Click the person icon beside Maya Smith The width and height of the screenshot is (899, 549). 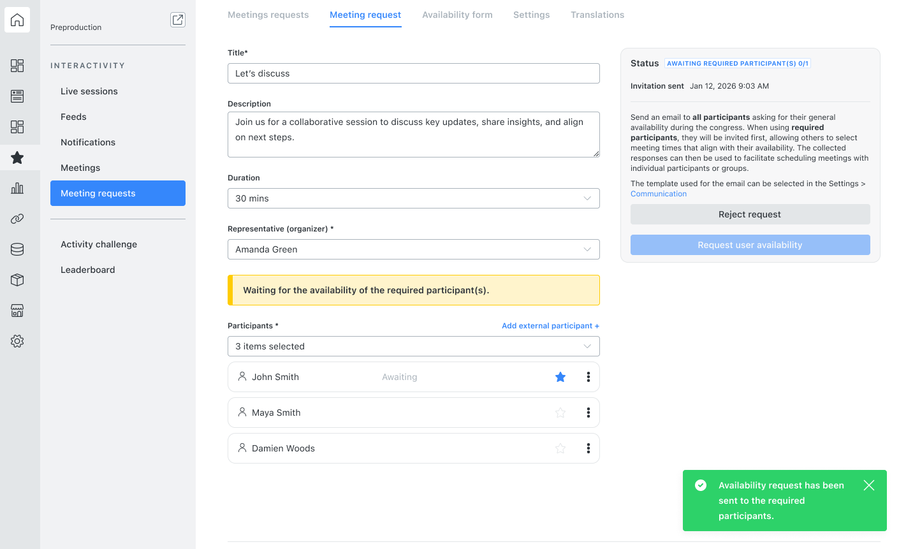[x=242, y=412]
